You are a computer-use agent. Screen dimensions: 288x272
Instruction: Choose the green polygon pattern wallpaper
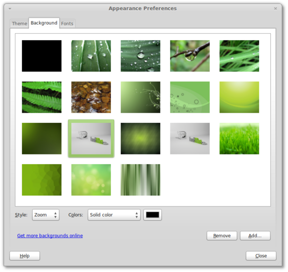[42, 180]
